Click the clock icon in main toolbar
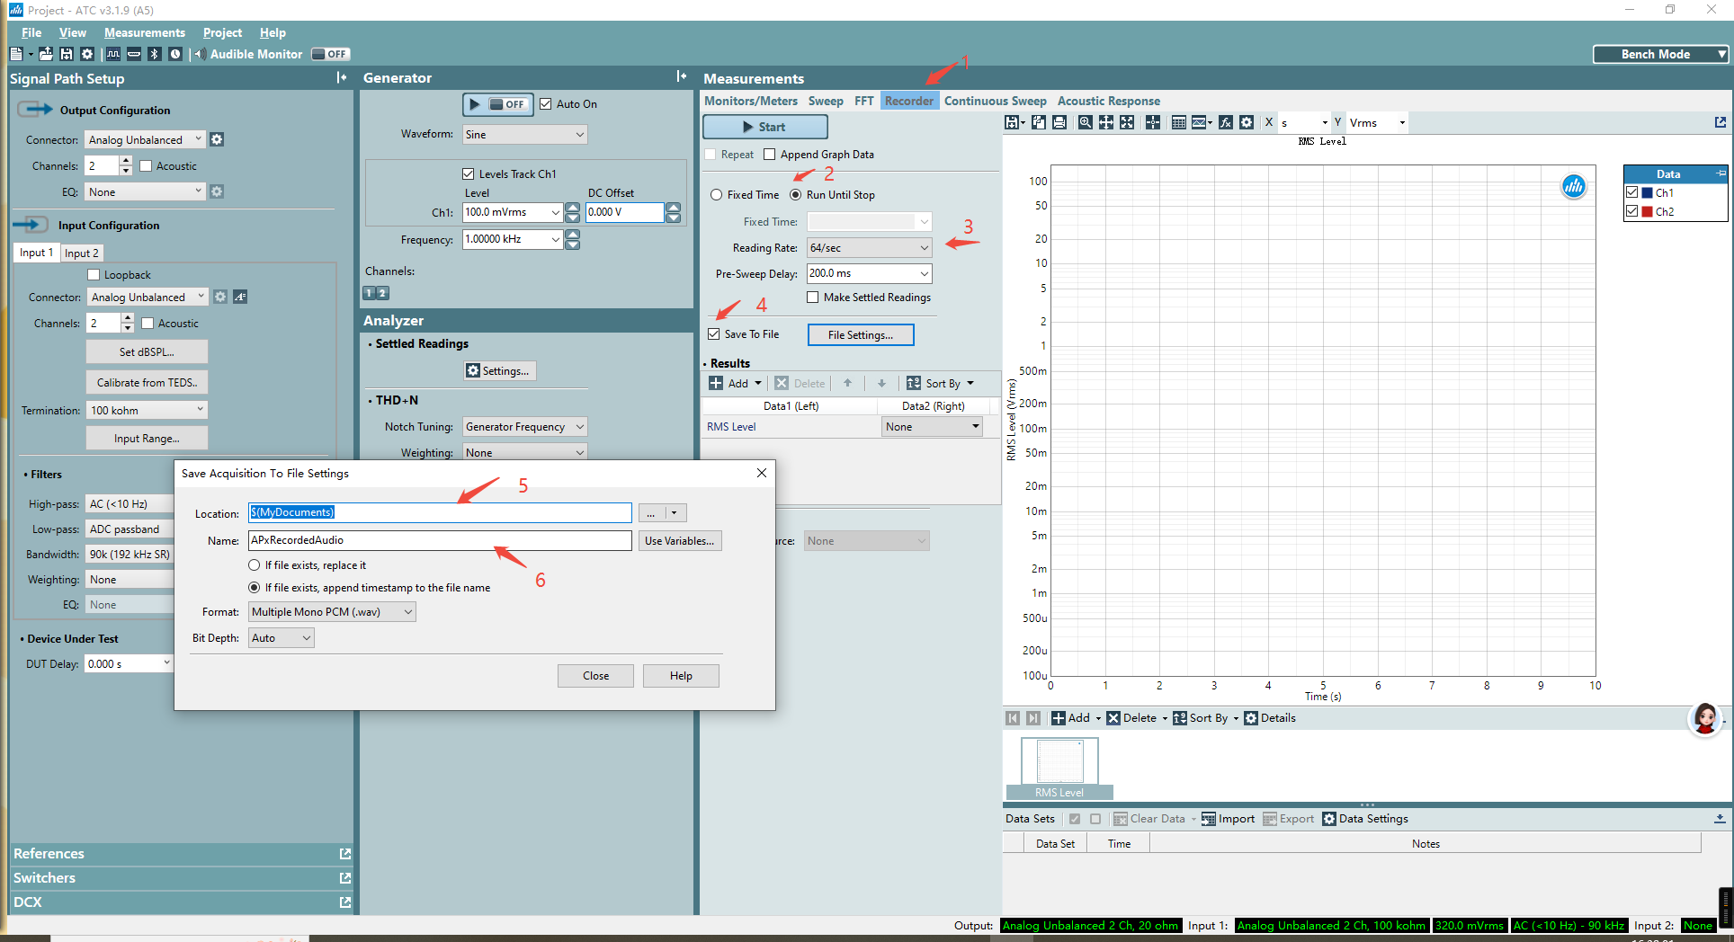The image size is (1734, 942). click(x=175, y=54)
